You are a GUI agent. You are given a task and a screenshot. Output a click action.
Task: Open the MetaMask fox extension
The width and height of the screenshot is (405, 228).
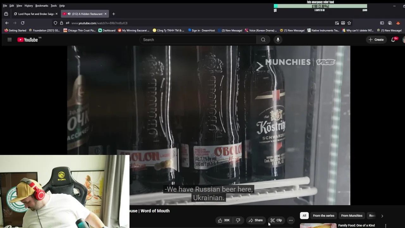(398, 23)
